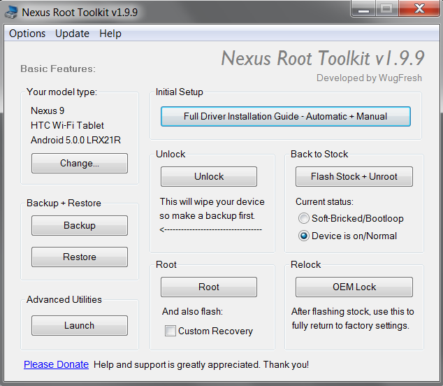Click the Nexus Root Toolkit title bar icon
The image size is (443, 386).
13,12
